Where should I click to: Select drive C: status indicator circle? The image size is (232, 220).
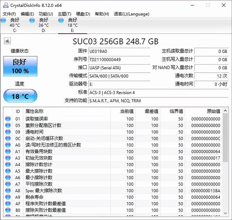tap(3, 20)
